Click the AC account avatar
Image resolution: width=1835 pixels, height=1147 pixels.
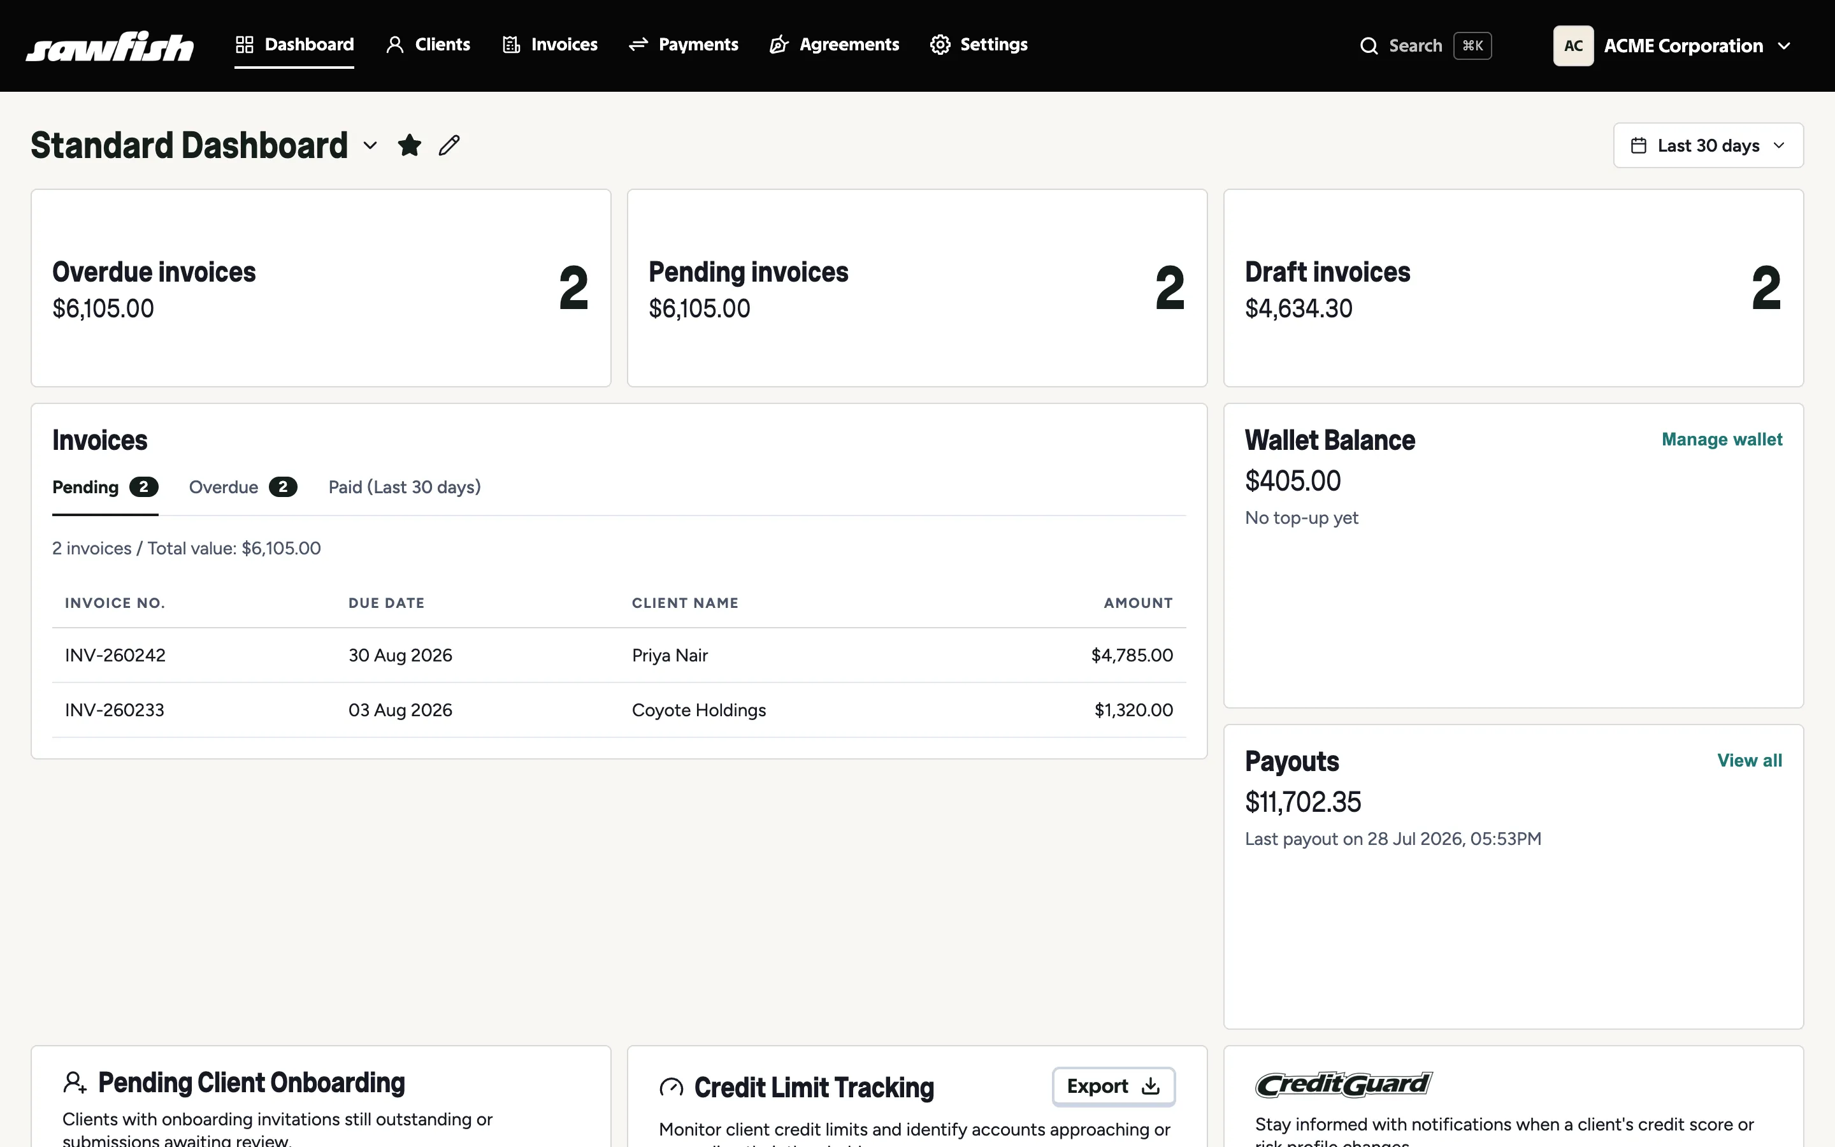(x=1573, y=47)
